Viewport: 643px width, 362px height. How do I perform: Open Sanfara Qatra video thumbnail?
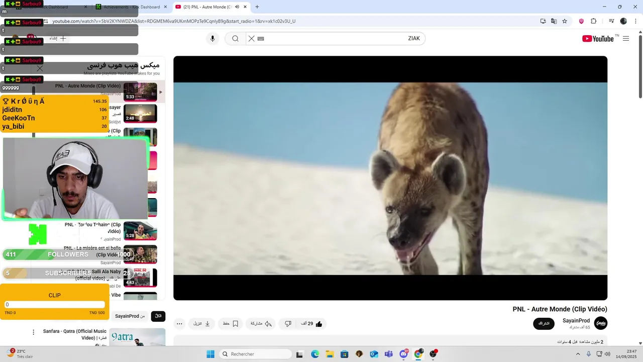click(x=138, y=338)
